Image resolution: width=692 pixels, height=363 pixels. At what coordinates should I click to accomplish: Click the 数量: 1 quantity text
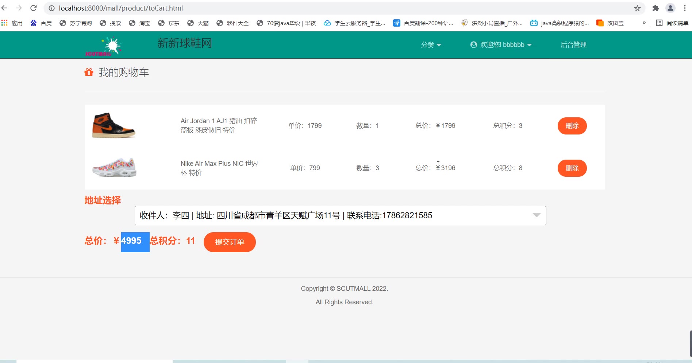[368, 126]
